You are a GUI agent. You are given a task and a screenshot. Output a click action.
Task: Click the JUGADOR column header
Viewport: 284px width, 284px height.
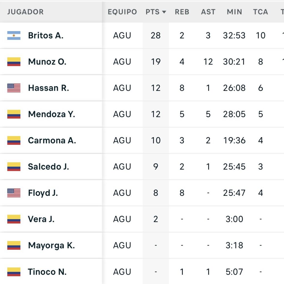click(x=26, y=12)
